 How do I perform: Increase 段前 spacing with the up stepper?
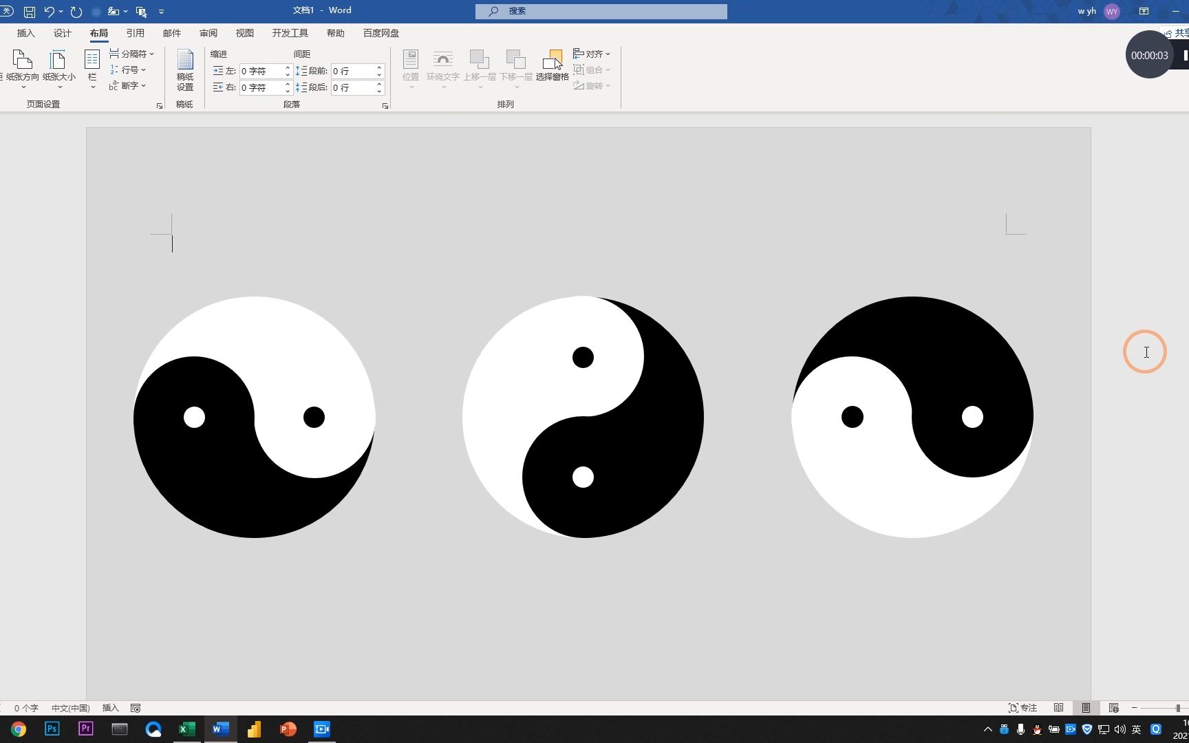pos(379,68)
